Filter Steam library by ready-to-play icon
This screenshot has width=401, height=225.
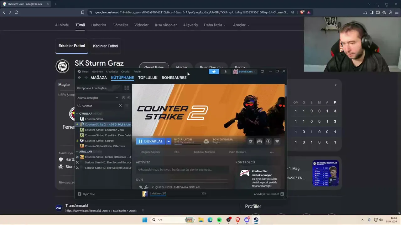pos(129,98)
